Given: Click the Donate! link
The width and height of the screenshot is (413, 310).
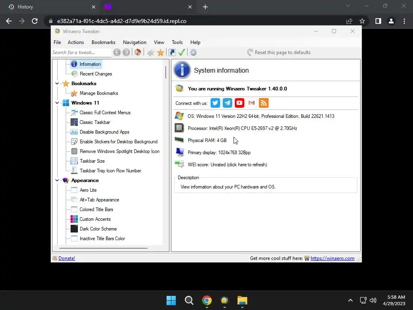Looking at the screenshot, I should pyautogui.click(x=67, y=258).
